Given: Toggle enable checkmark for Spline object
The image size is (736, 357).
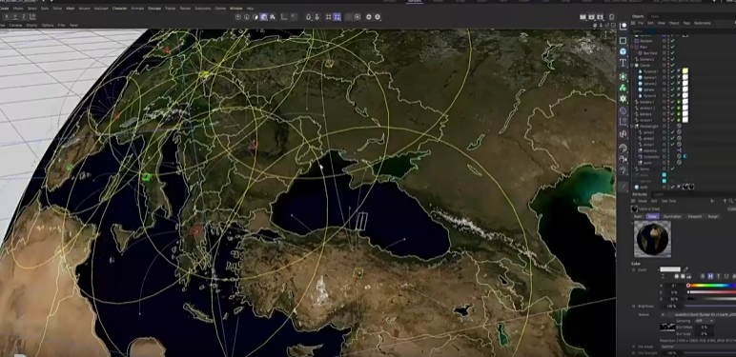Looking at the screenshot, I should 673,169.
